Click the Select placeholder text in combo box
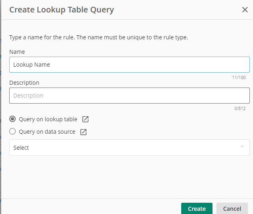The image size is (253, 214). coord(21,148)
